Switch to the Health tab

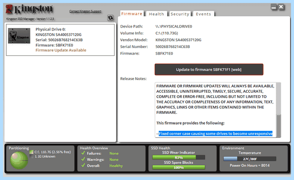[157, 14]
